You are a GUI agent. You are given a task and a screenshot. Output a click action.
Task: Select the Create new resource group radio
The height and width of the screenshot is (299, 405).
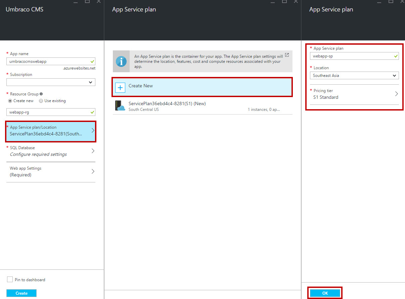(10, 101)
